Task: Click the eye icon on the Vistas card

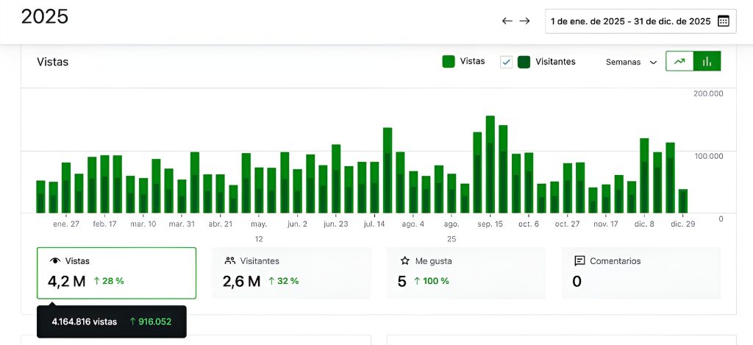Action: click(54, 261)
